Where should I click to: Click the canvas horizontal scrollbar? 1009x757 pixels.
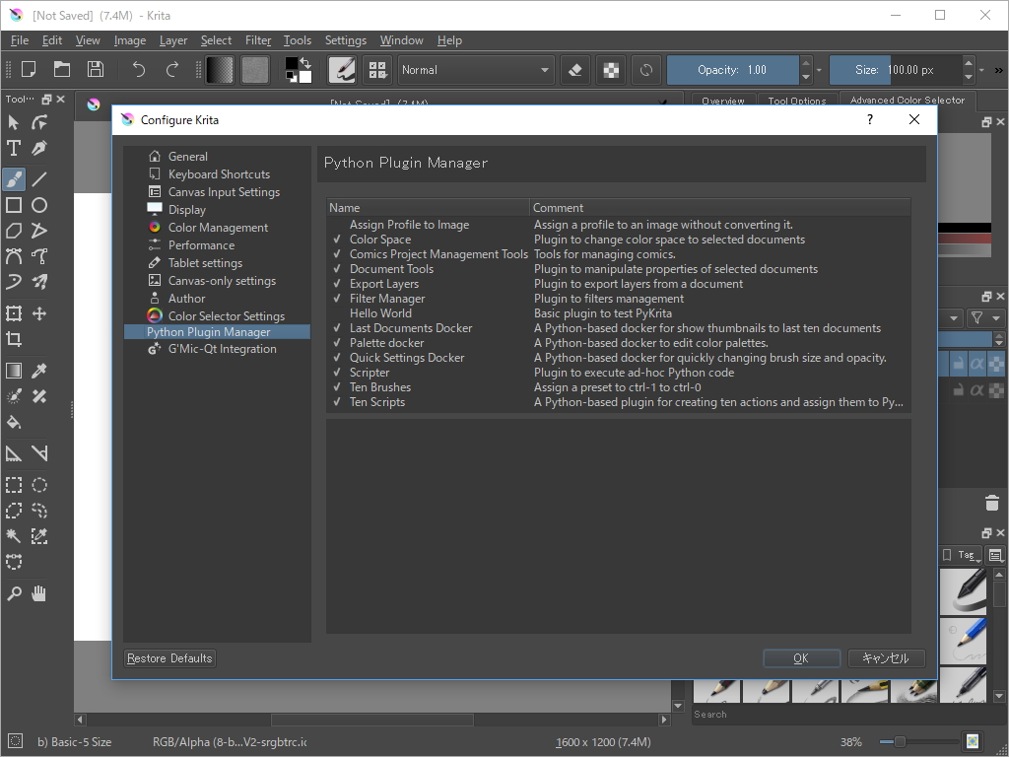point(372,720)
